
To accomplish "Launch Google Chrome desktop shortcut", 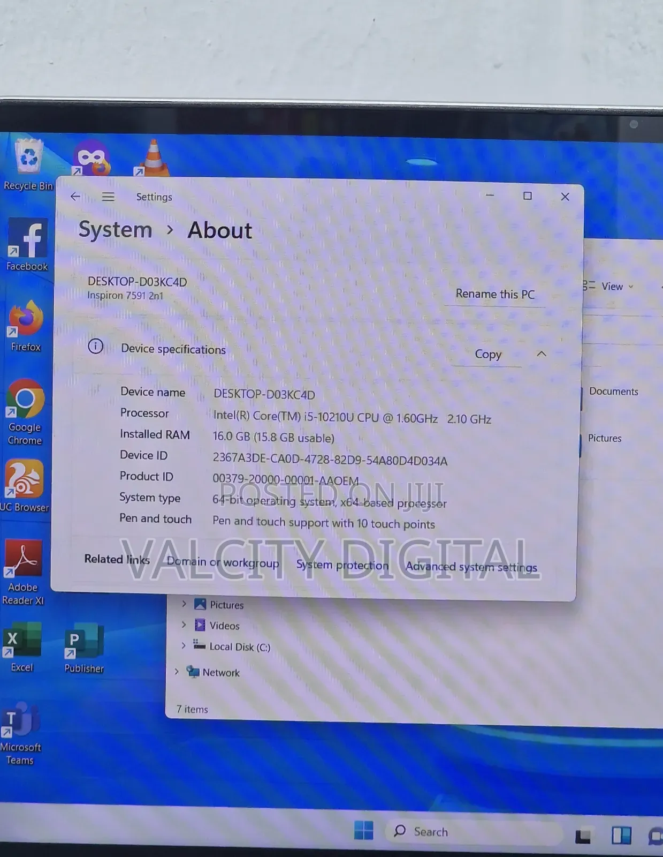I will click(x=25, y=412).
